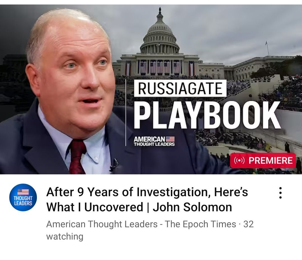Click the John Solomon name in title
The image size is (302, 260).
[192, 207]
